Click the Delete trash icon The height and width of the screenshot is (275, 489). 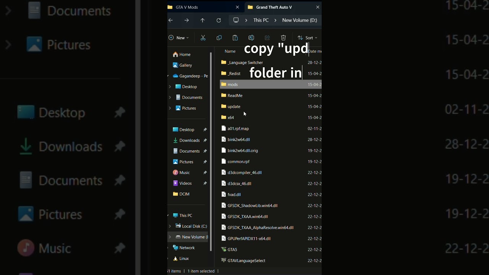pos(283,38)
